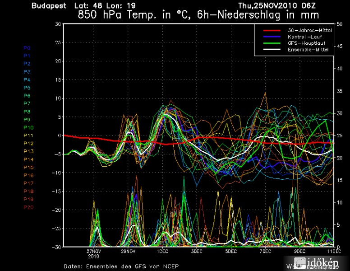Click the P19 ensemble member label
Image resolution: width=350 pixels, height=271 pixels.
point(28,199)
